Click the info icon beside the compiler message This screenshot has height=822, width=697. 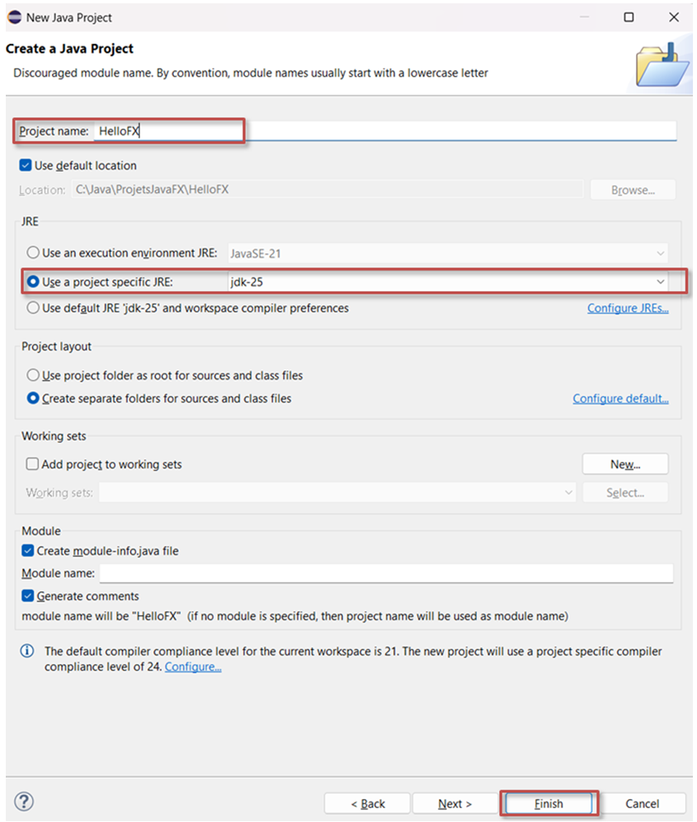click(x=26, y=651)
